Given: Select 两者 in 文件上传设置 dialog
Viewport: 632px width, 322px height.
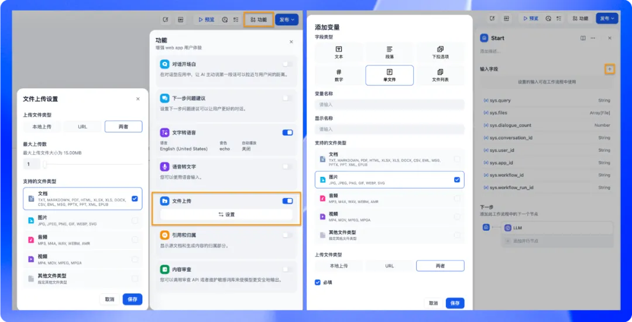Looking at the screenshot, I should (x=123, y=126).
